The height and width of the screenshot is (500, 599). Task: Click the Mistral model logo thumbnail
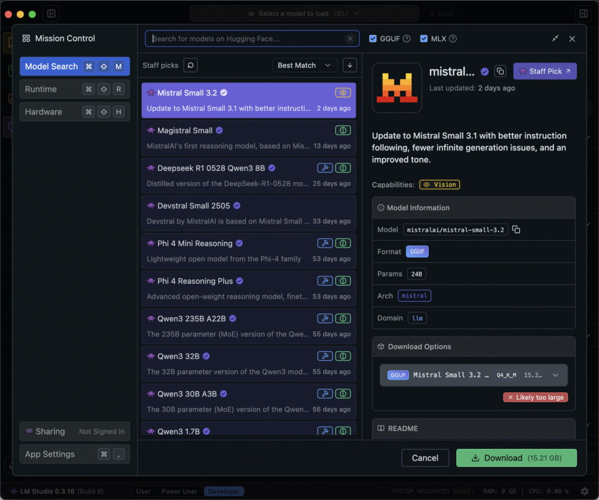(397, 88)
